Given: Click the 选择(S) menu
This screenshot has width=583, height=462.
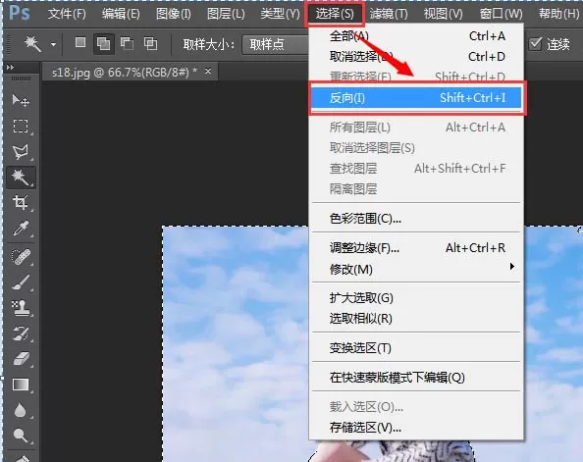Looking at the screenshot, I should [335, 14].
